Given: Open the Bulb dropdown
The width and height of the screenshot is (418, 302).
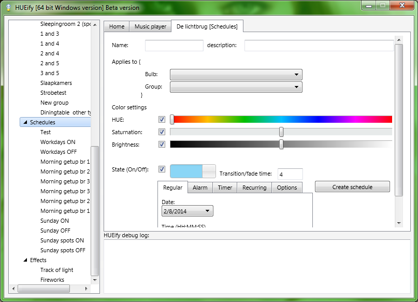Looking at the screenshot, I should click(236, 75).
